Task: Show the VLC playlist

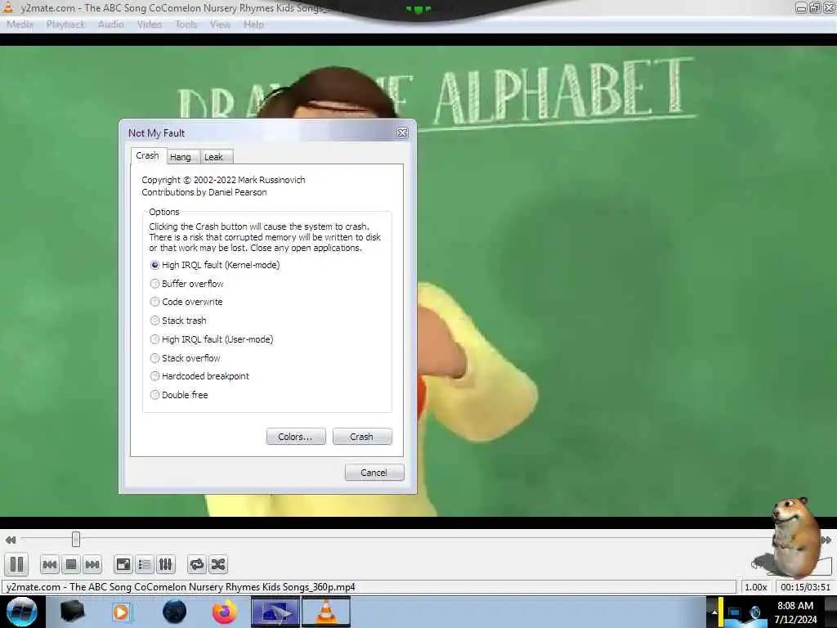Action: click(x=145, y=564)
